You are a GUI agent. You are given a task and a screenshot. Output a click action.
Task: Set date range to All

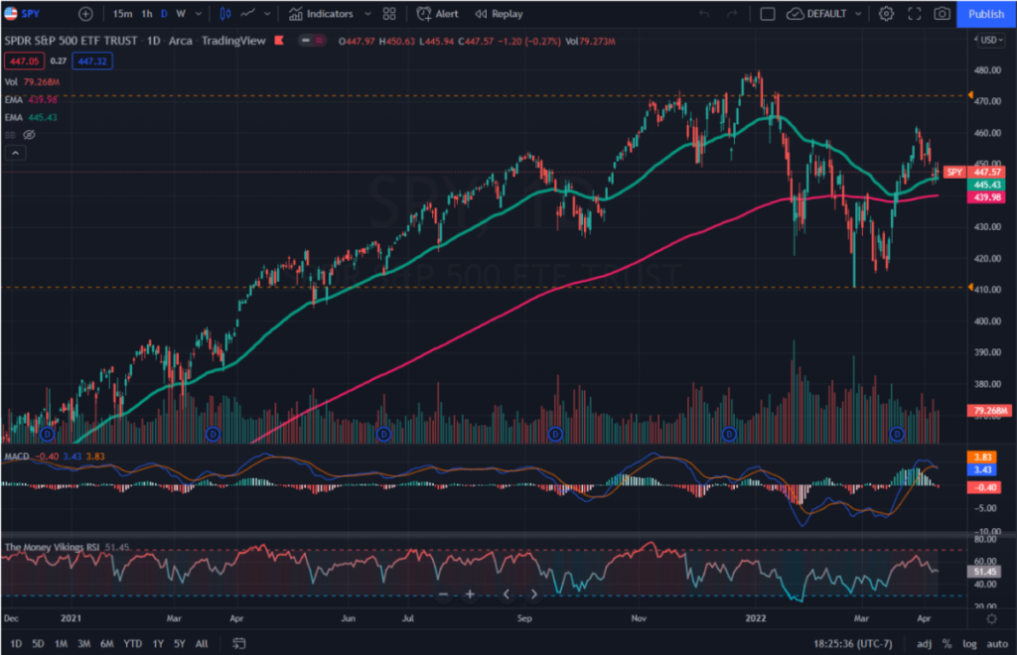coord(202,643)
